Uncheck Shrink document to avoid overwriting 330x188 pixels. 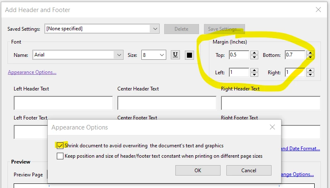pyautogui.click(x=60, y=146)
